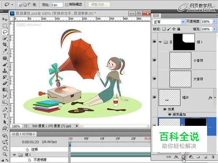Select the Pen tool
218x163 pixels.
point(5,109)
